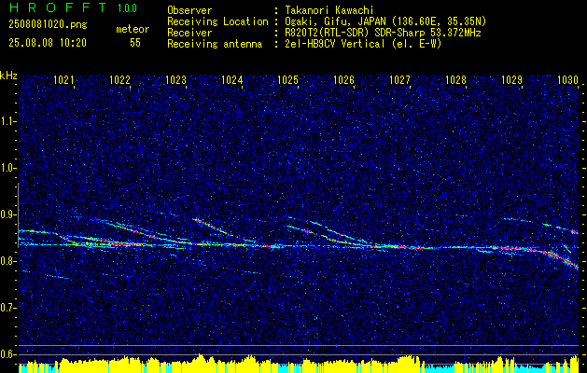Click the Receiving Location label
Viewport: 587px width, 373px height.
(217, 22)
